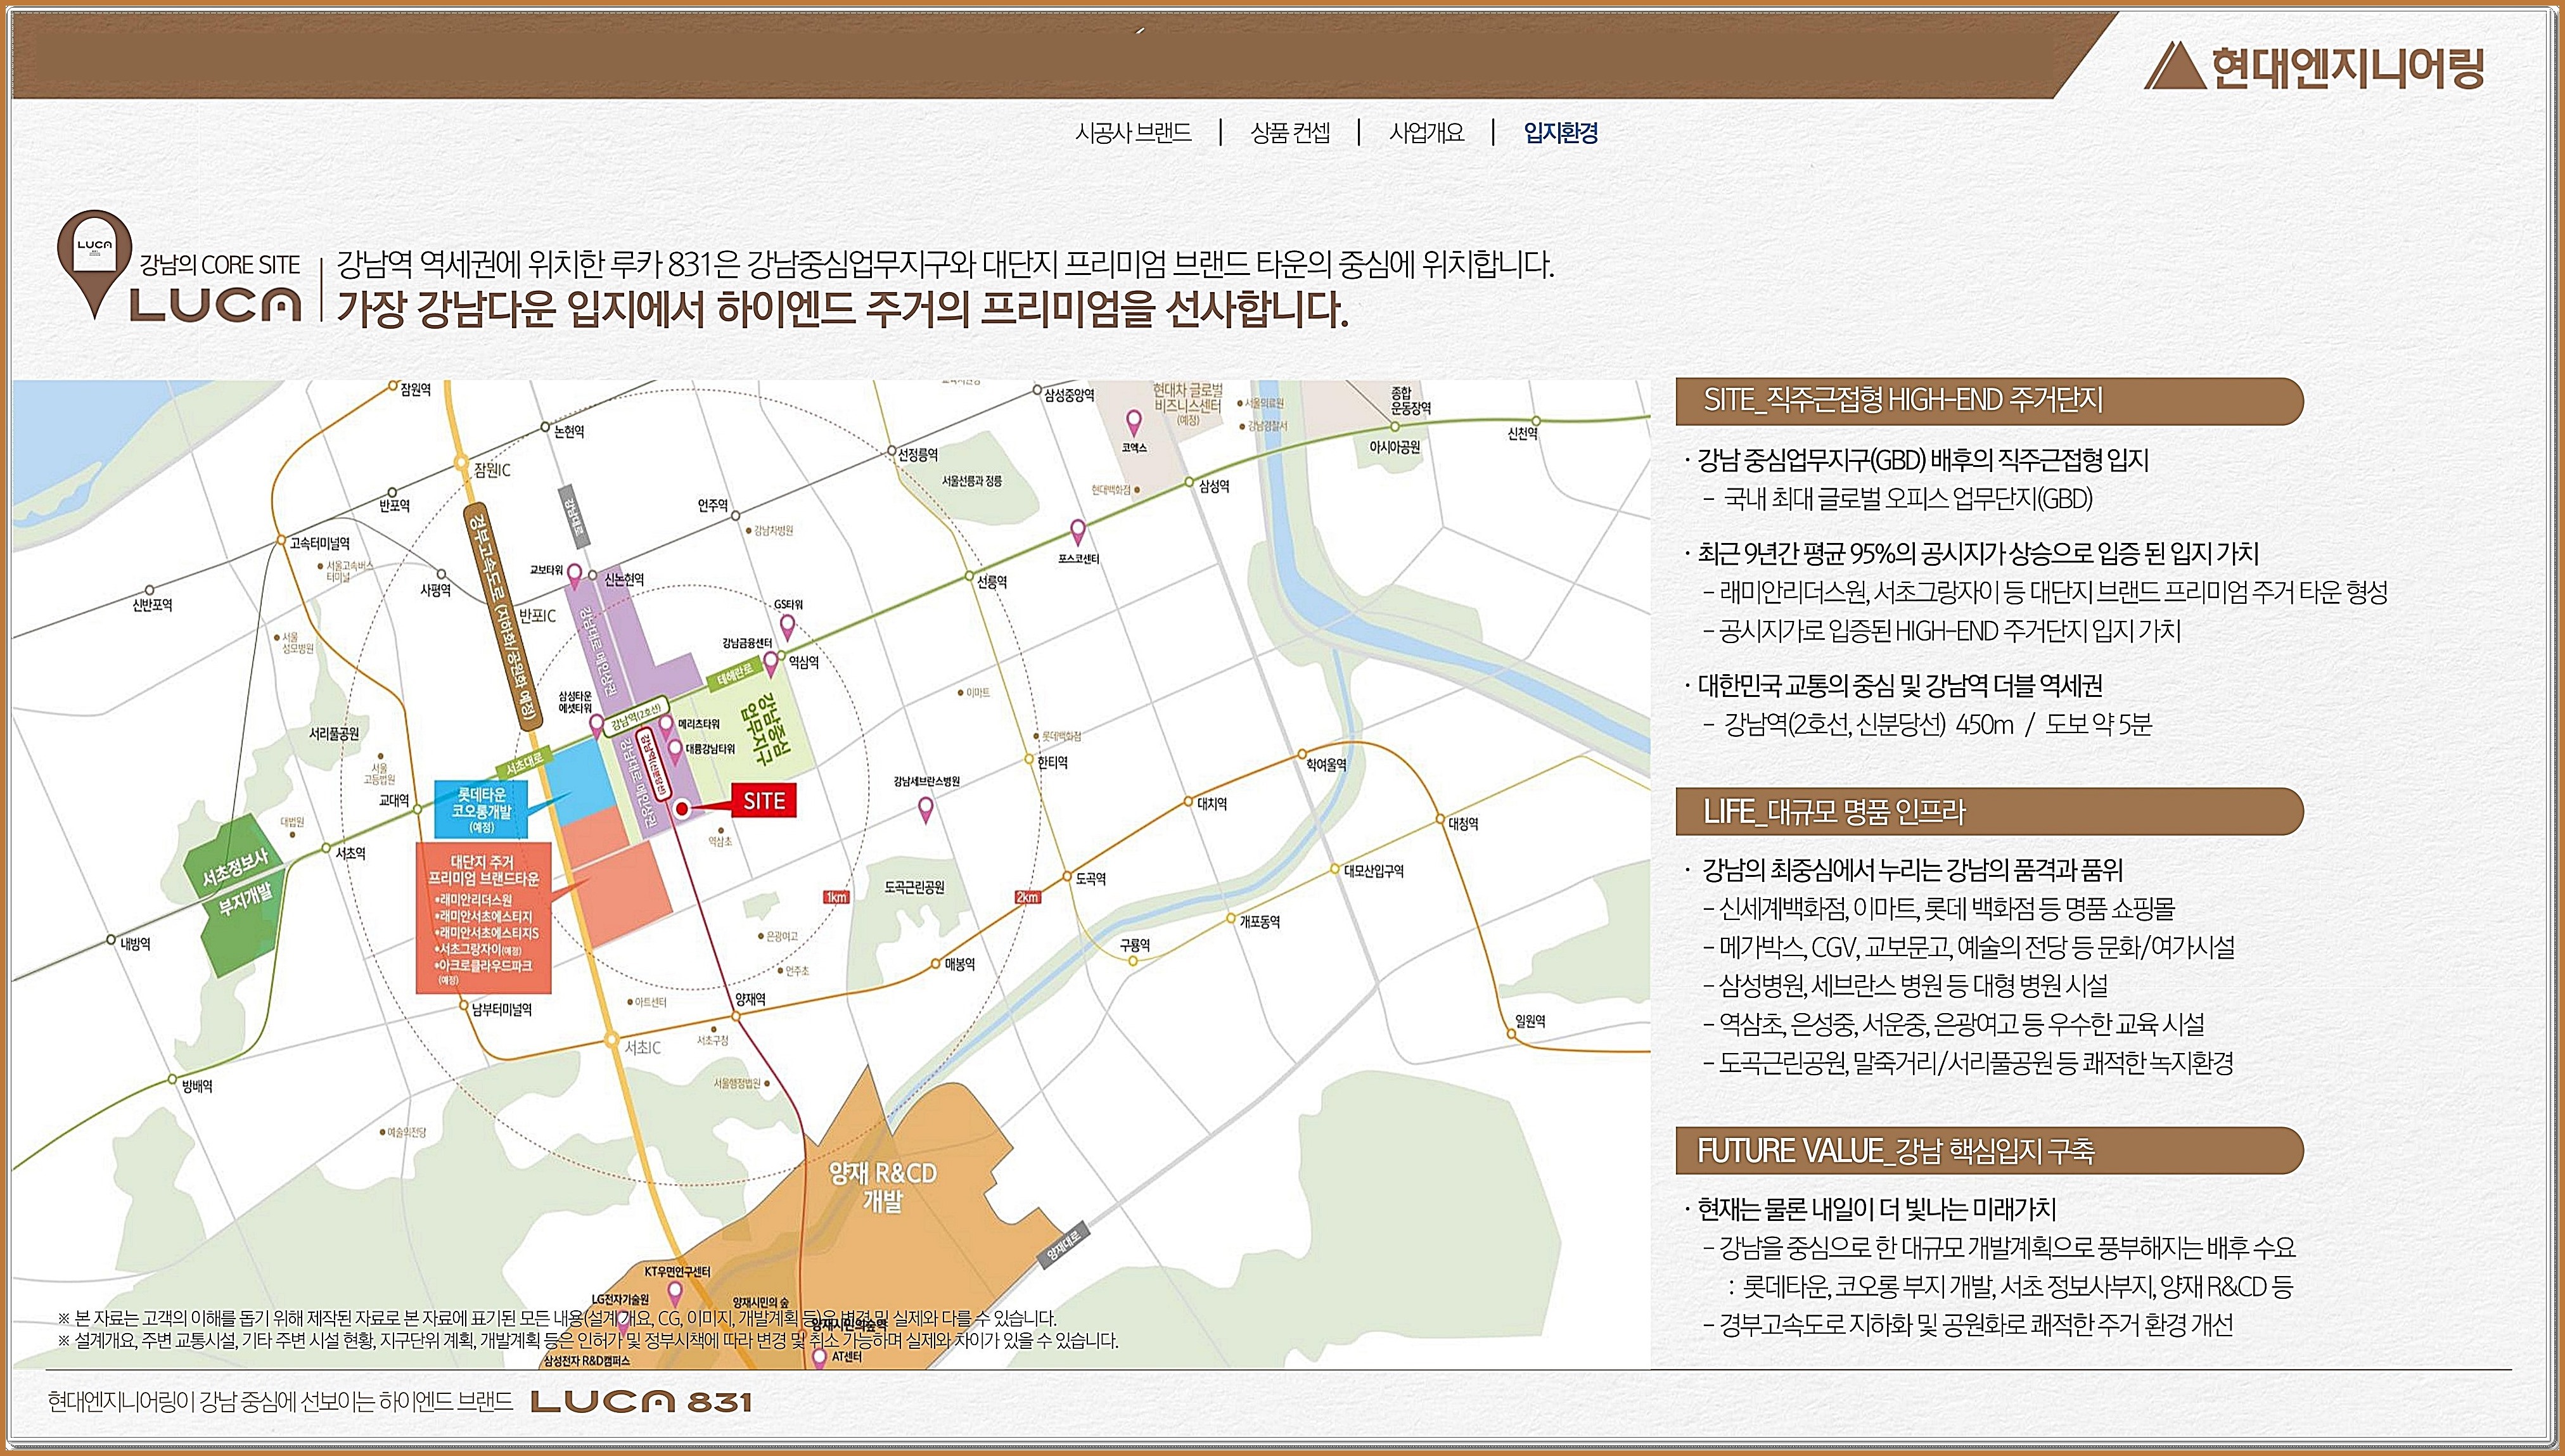Click the LUCA 831 footer logo

coord(640,1401)
